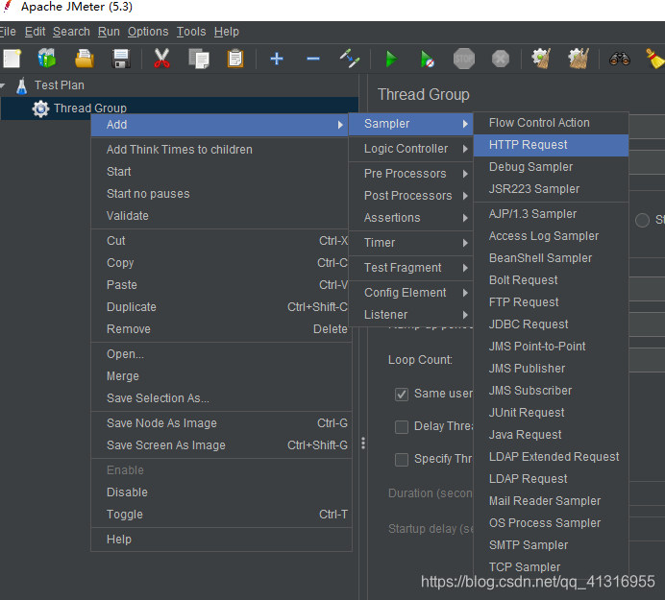Click Remove in context menu

pos(221,329)
